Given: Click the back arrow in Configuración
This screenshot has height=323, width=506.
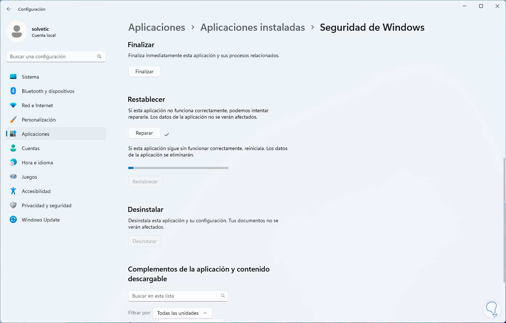Looking at the screenshot, I should (9, 9).
